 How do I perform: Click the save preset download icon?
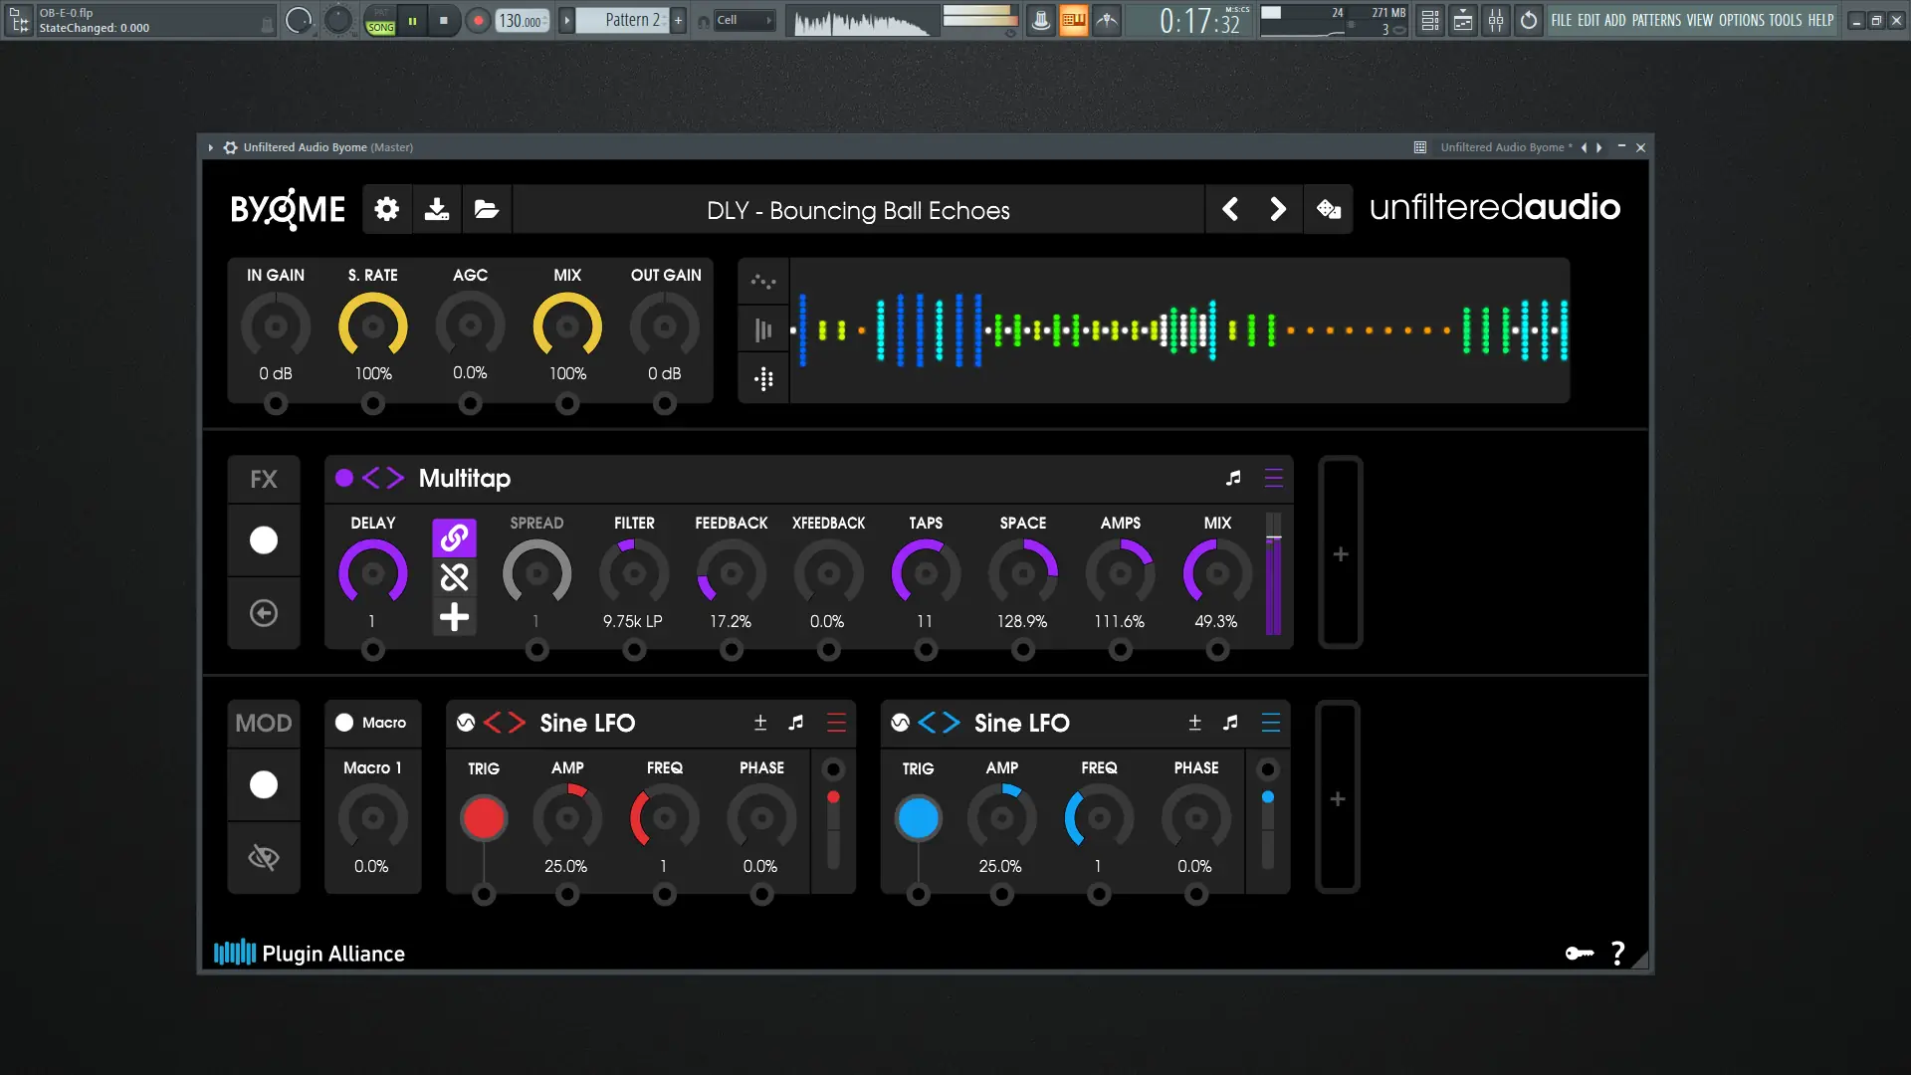[x=436, y=209]
